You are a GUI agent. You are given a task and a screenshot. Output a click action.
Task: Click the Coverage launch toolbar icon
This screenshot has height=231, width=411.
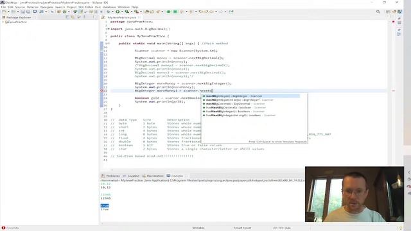pos(127,12)
